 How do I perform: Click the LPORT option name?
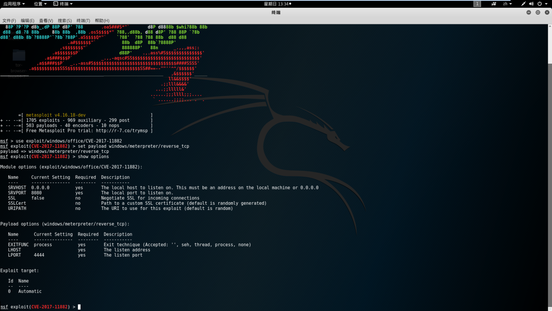(x=14, y=255)
